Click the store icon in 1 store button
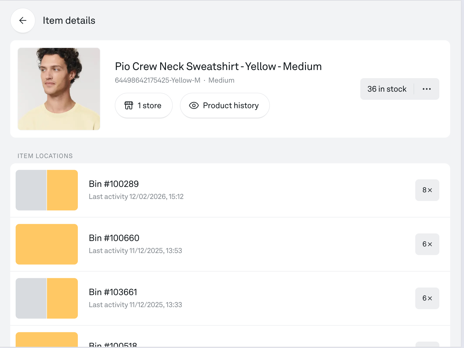Screen dimensions: 464x348 (129, 105)
